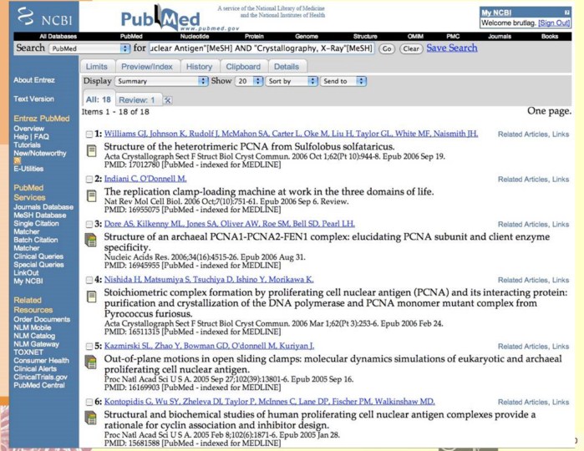Screen dimensions: 584x451
Task: Open the Preview/Index tab
Action: click(x=145, y=66)
